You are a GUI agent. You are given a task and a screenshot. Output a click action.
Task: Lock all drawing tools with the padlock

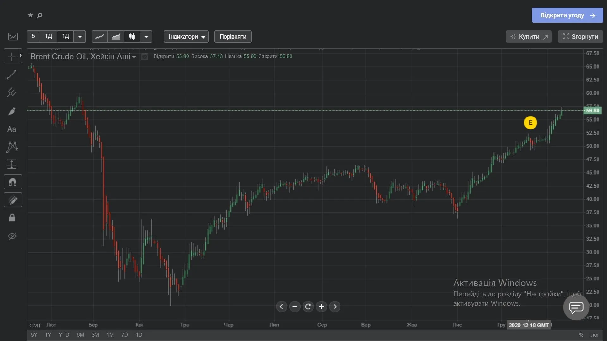pos(12,218)
